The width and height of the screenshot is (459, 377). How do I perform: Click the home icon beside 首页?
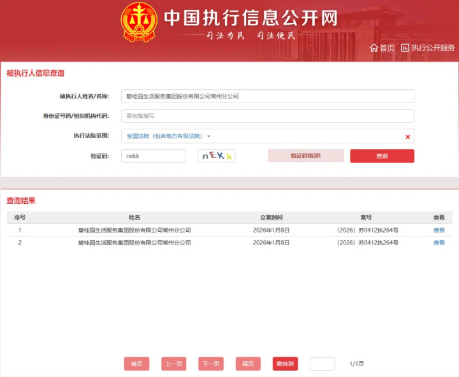click(x=374, y=48)
